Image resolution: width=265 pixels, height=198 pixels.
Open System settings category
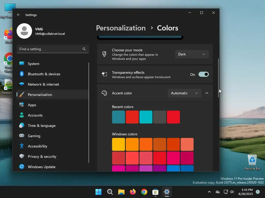(53, 64)
